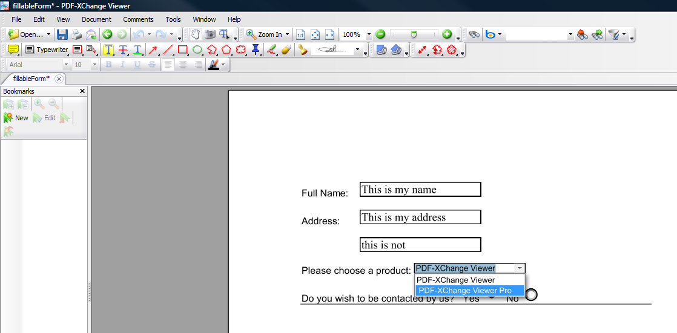677x333 pixels.
Task: Click the Typewriter tool button
Action: pos(47,50)
